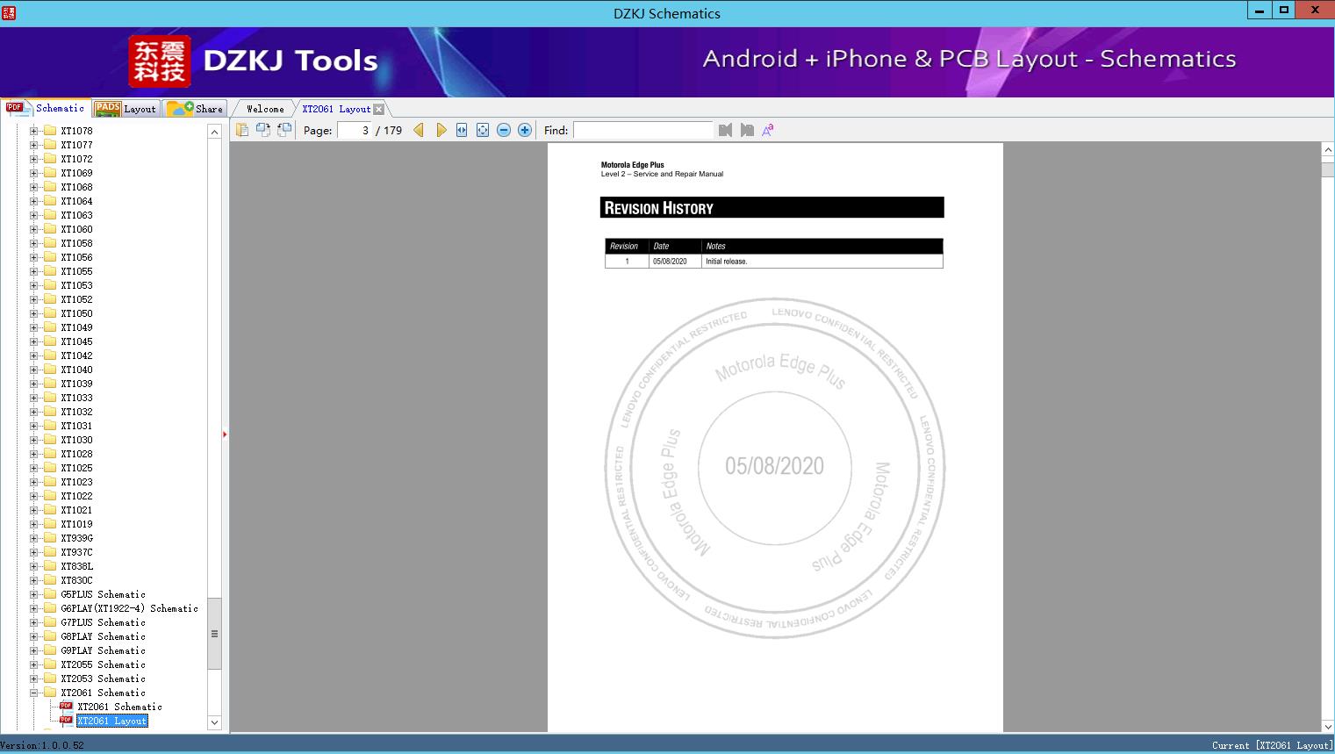Click the document scrollbar up arrow

pyautogui.click(x=1328, y=150)
